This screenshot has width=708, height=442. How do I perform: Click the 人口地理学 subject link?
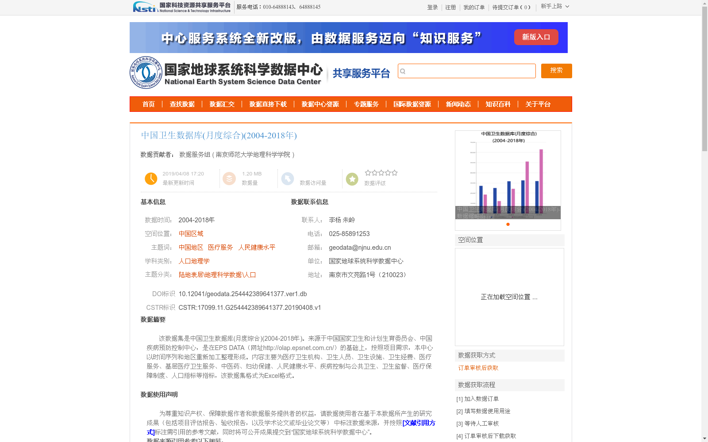click(194, 261)
